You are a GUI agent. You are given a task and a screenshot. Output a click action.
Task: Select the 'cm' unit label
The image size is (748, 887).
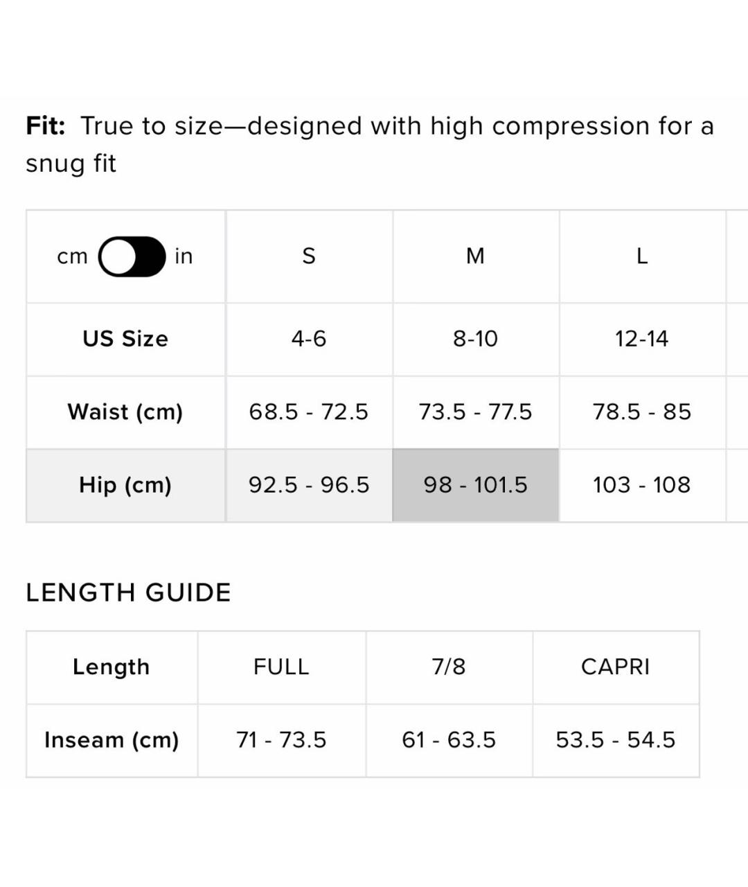[x=73, y=256]
